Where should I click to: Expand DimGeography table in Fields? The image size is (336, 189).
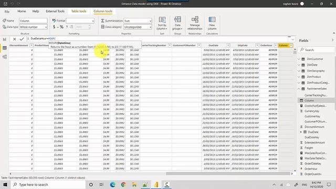coord(299,71)
